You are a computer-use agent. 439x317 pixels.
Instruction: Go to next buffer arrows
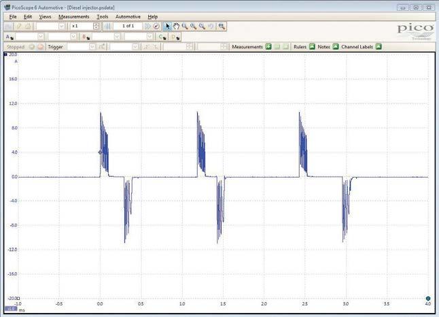(147, 27)
